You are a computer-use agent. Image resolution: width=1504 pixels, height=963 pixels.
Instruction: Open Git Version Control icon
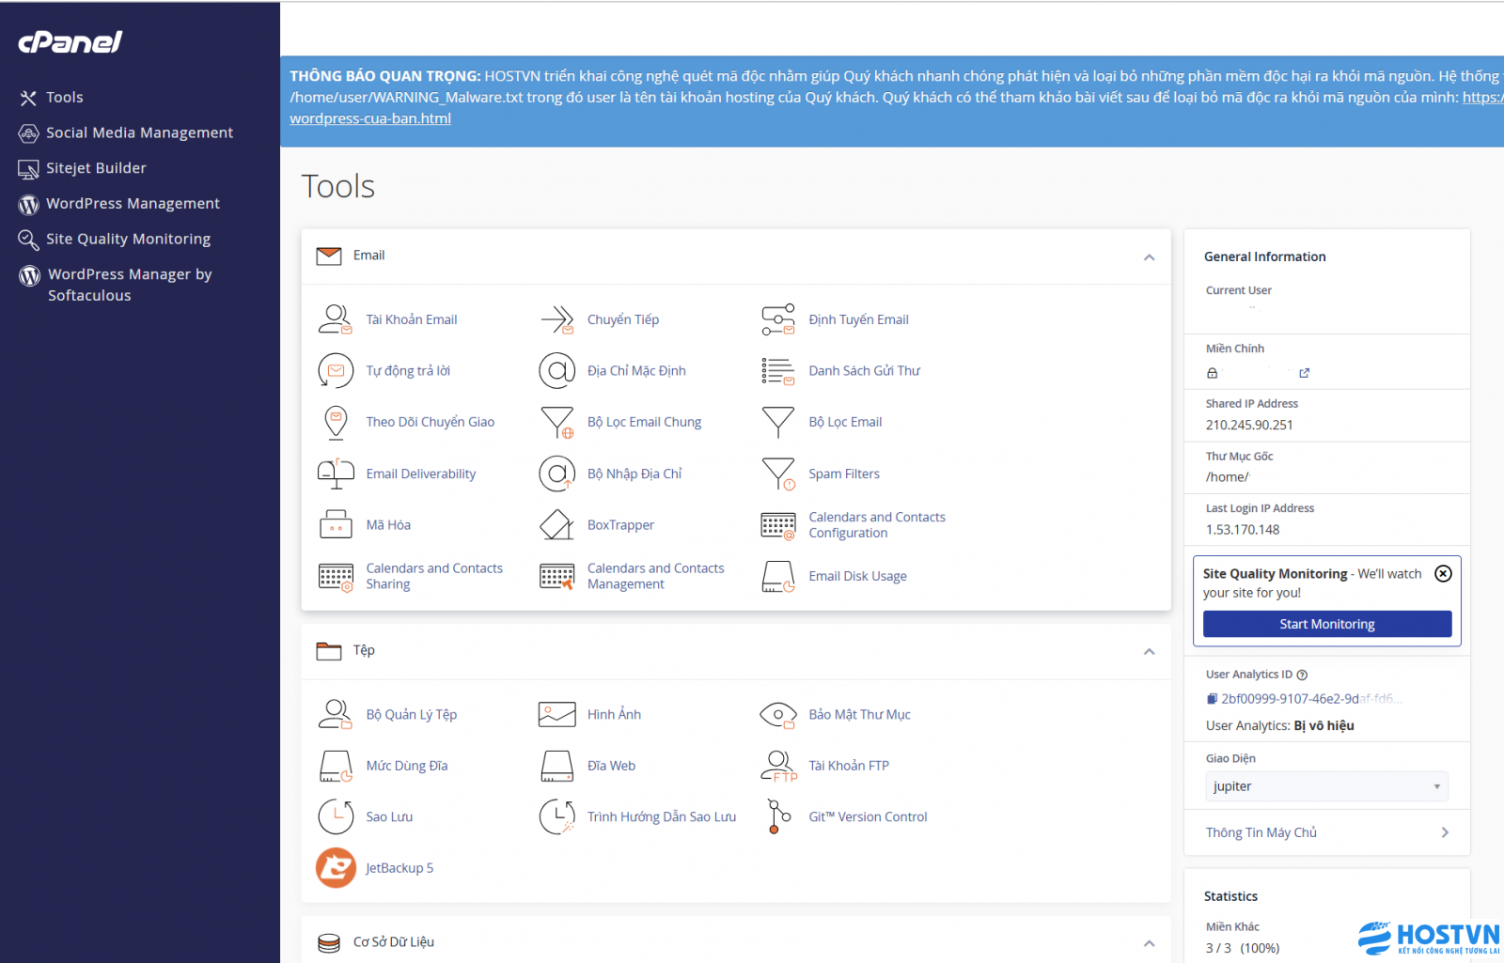[778, 816]
